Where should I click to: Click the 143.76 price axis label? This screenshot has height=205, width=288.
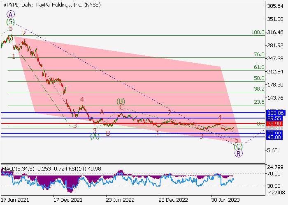[x=275, y=98]
